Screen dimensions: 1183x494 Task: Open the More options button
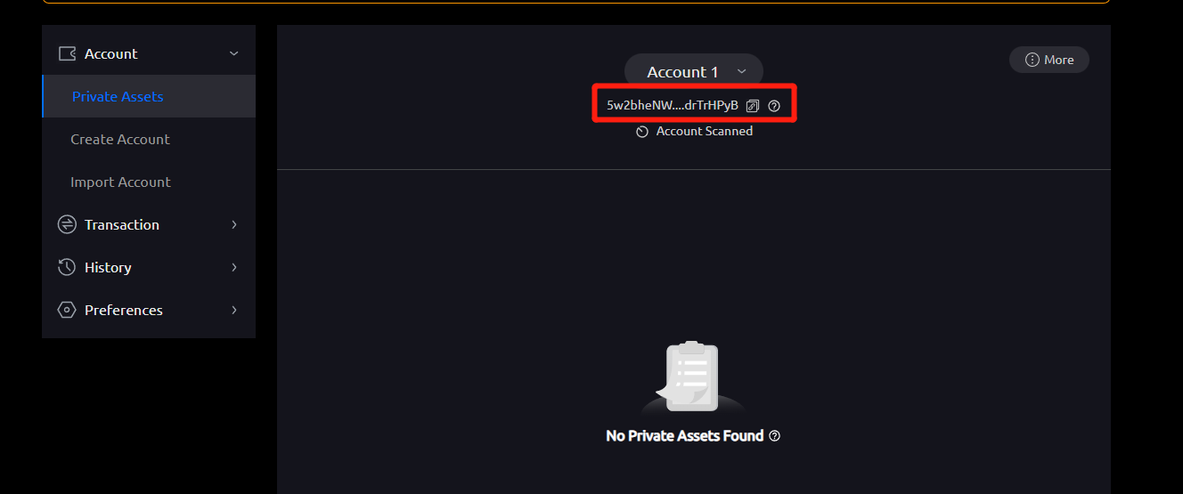[x=1049, y=60]
